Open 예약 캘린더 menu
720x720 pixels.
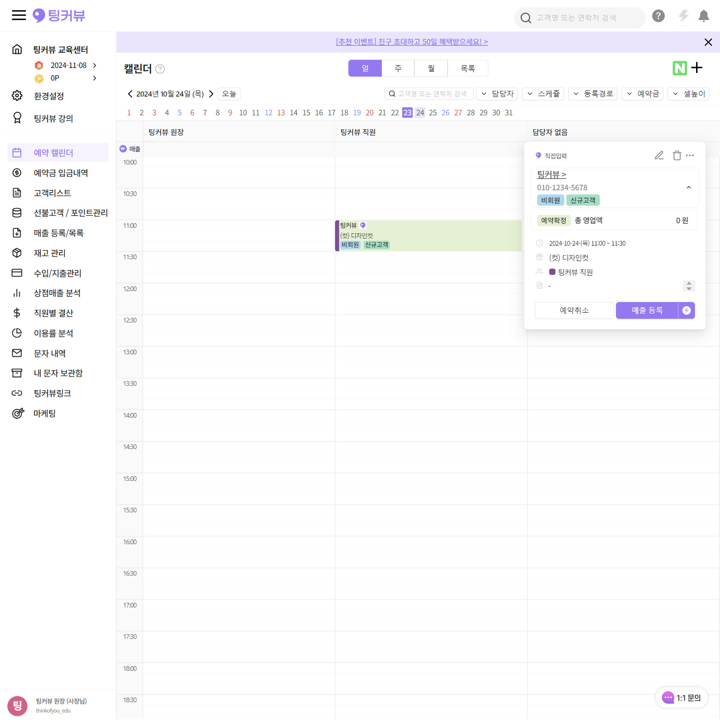(58, 153)
